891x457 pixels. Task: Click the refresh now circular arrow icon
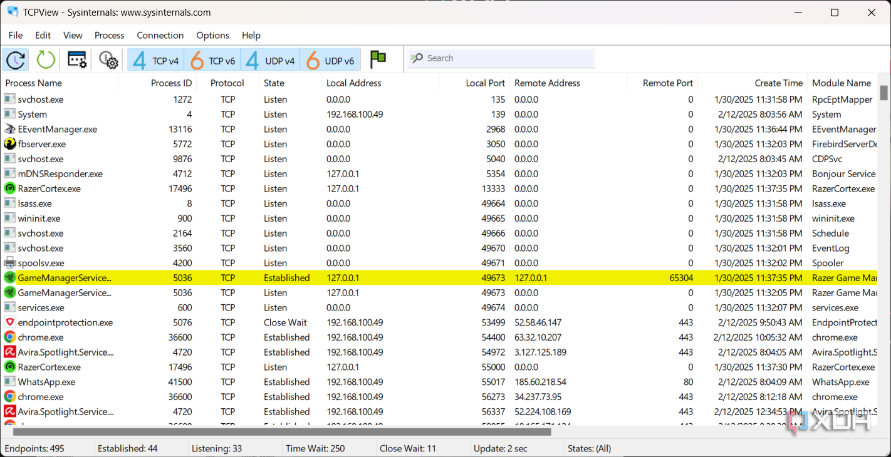(x=46, y=59)
